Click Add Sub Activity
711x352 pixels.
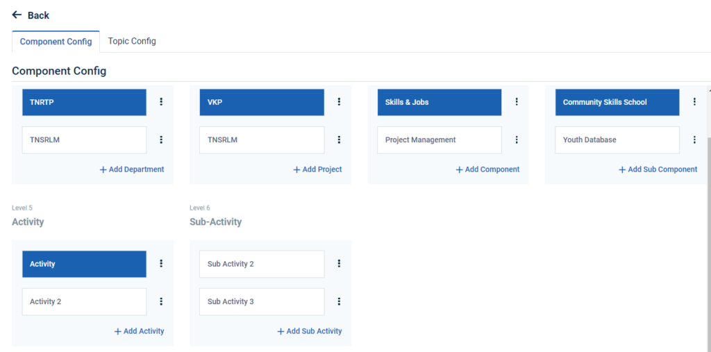point(310,331)
